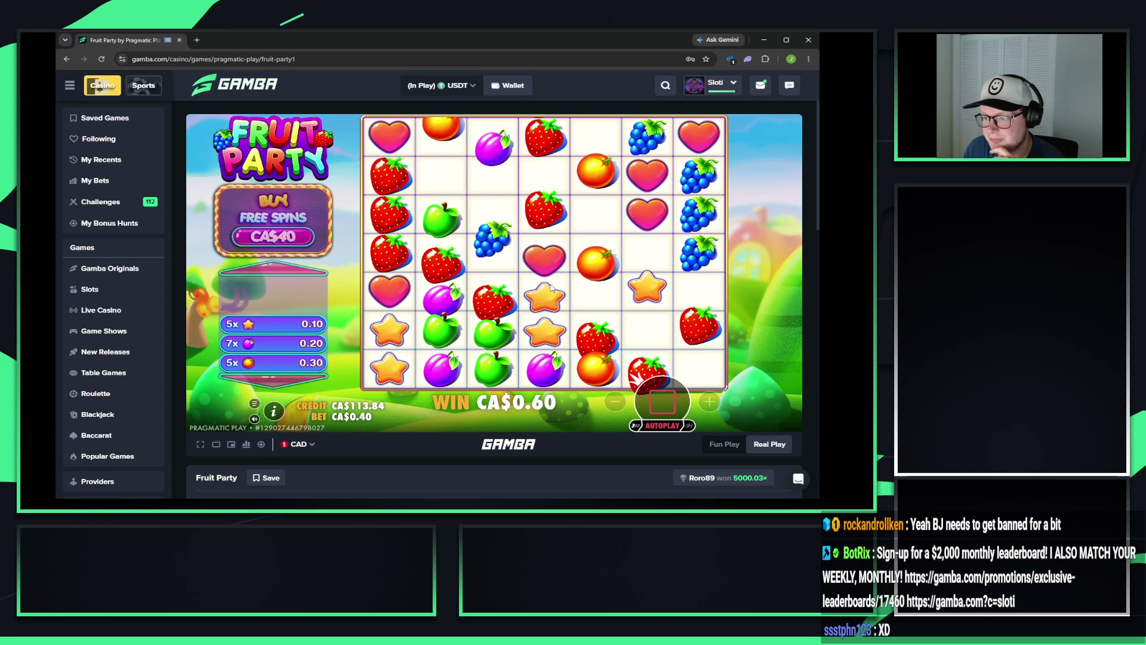Open the Chrome three-dot menu
Viewport: 1146px width, 645px height.
pyautogui.click(x=808, y=59)
